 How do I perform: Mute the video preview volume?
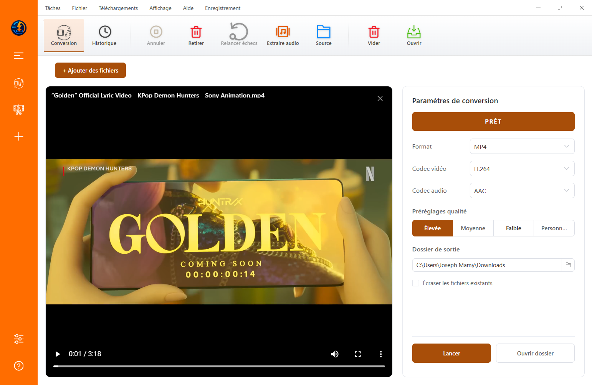[x=335, y=354]
